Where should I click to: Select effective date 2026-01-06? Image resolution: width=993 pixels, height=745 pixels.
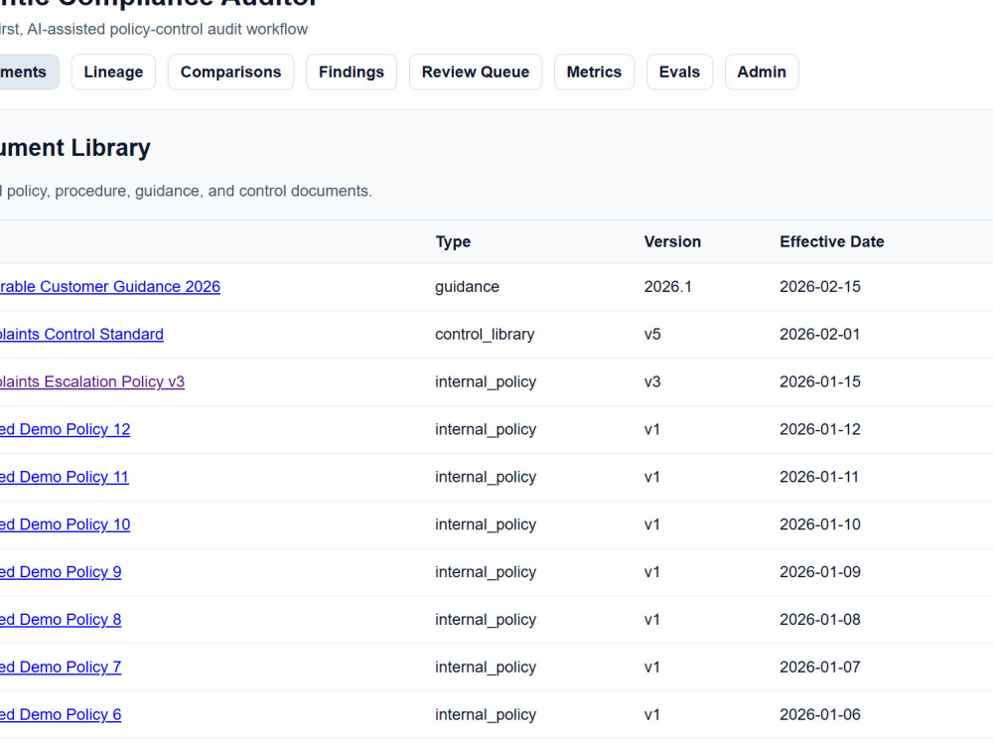click(820, 714)
